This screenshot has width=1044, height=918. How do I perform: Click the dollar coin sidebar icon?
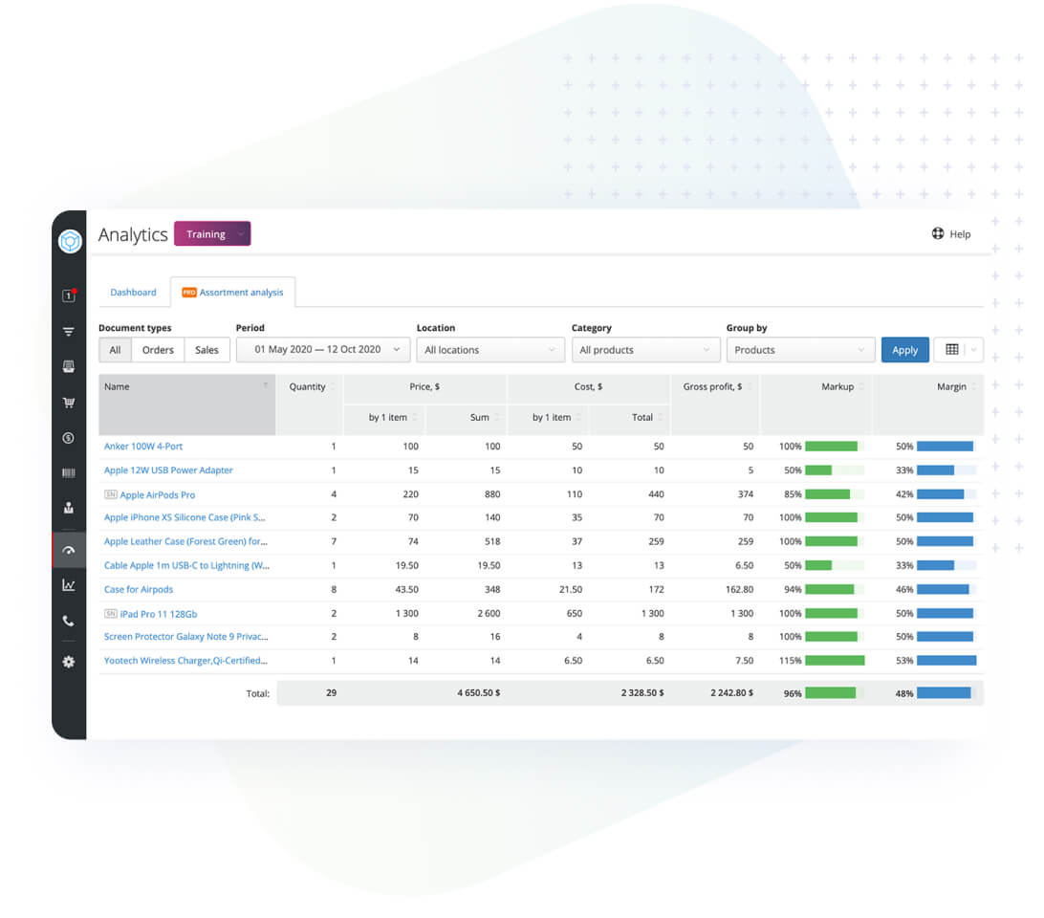pyautogui.click(x=69, y=438)
